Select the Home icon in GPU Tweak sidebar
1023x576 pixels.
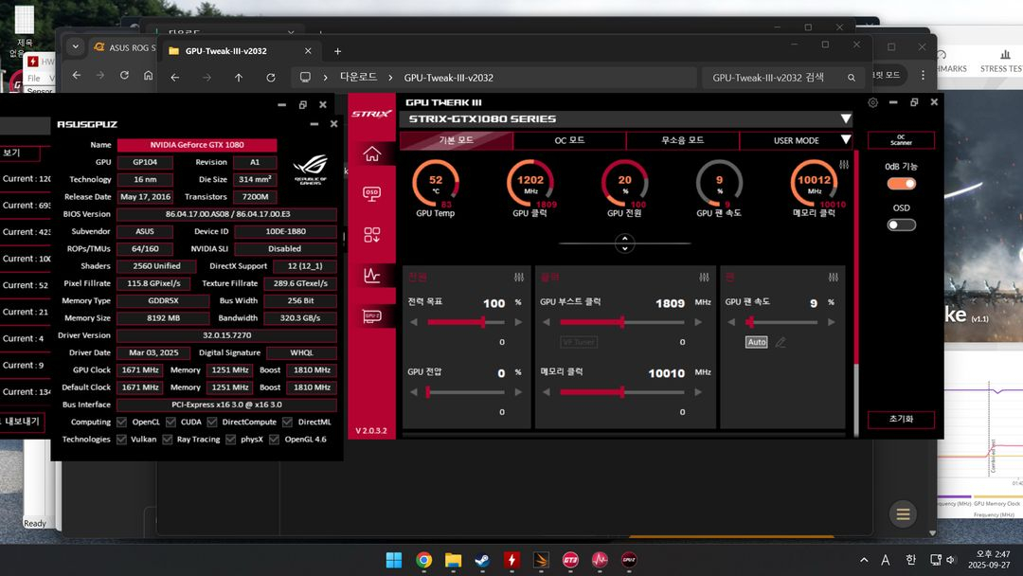[371, 153]
